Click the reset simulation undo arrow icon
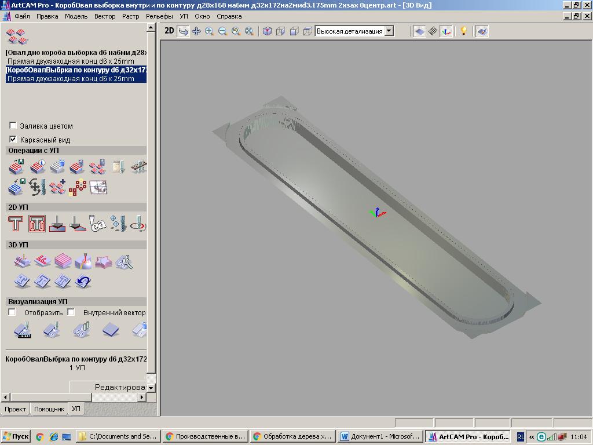This screenshot has width=593, height=445. tap(83, 282)
